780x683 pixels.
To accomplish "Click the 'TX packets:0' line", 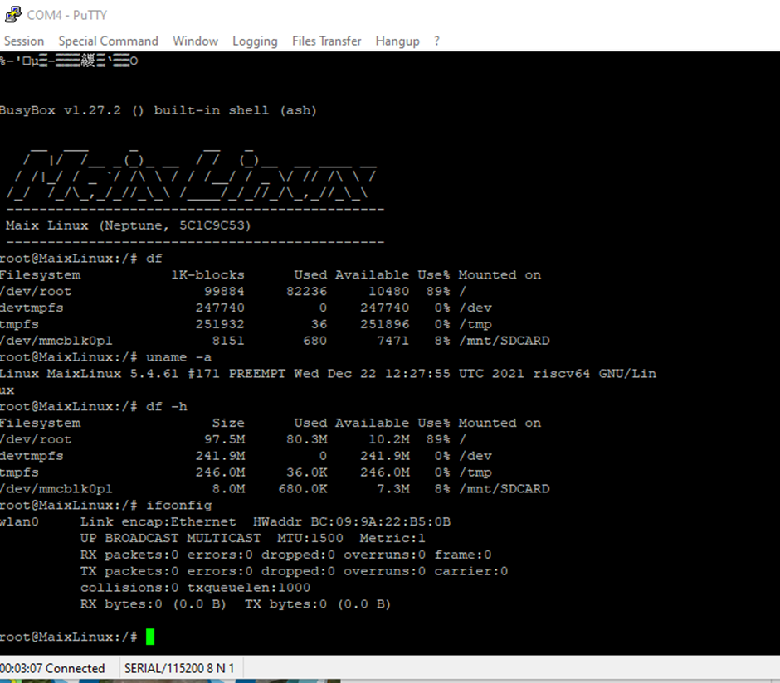I will [x=294, y=571].
